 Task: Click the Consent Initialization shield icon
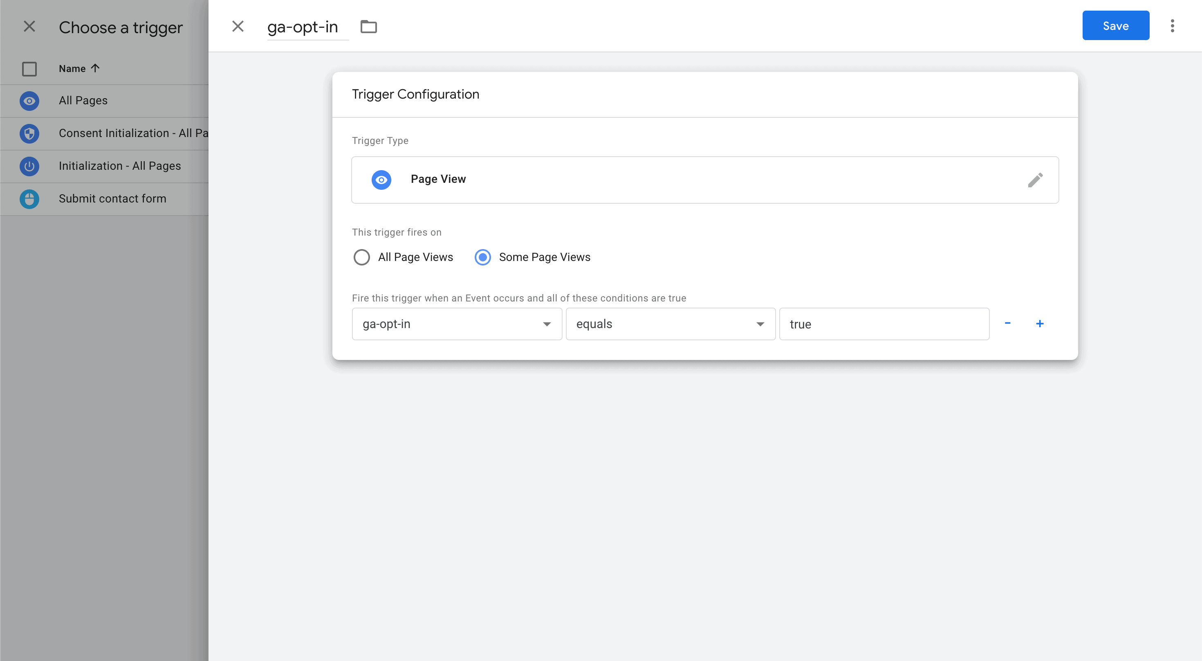pyautogui.click(x=29, y=133)
